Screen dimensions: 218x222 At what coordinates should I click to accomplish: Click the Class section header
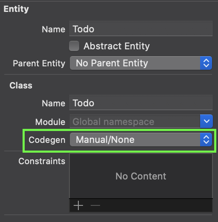coord(21,85)
